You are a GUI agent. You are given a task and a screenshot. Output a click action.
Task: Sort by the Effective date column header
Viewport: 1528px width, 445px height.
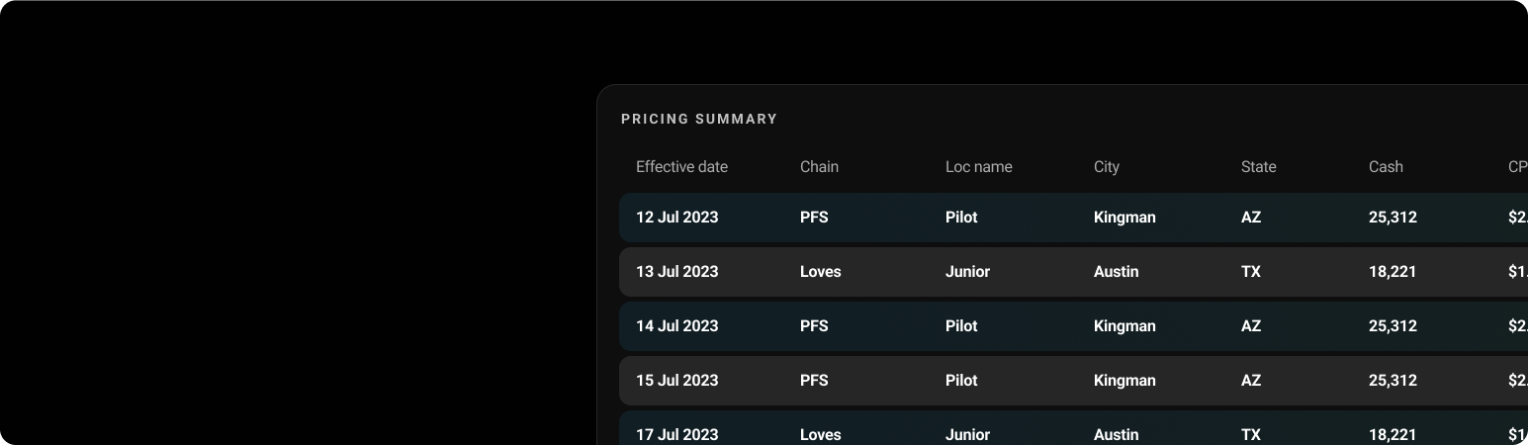pos(681,167)
